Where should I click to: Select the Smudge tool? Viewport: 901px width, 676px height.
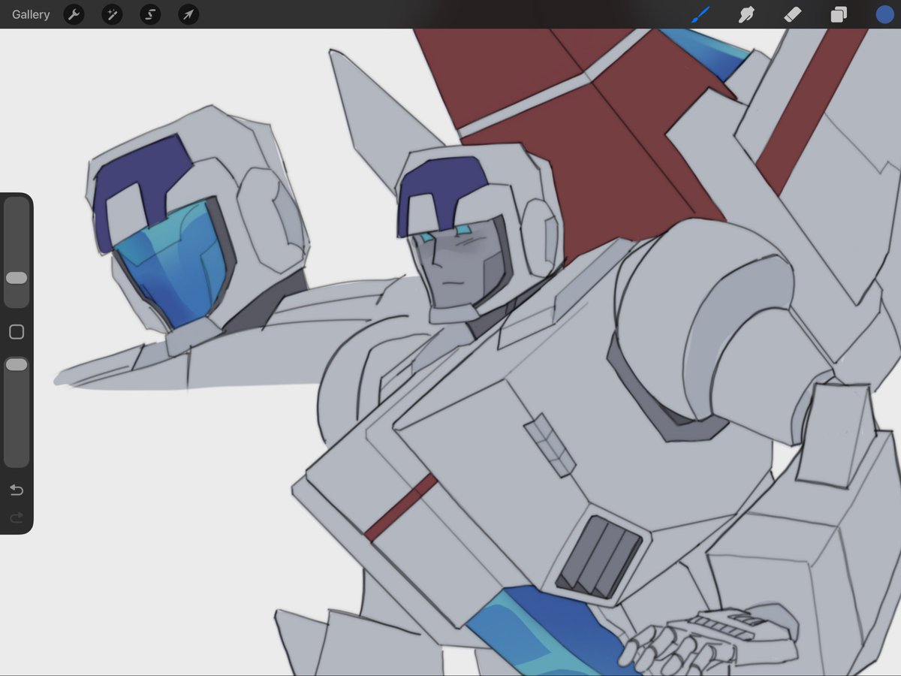(746, 14)
